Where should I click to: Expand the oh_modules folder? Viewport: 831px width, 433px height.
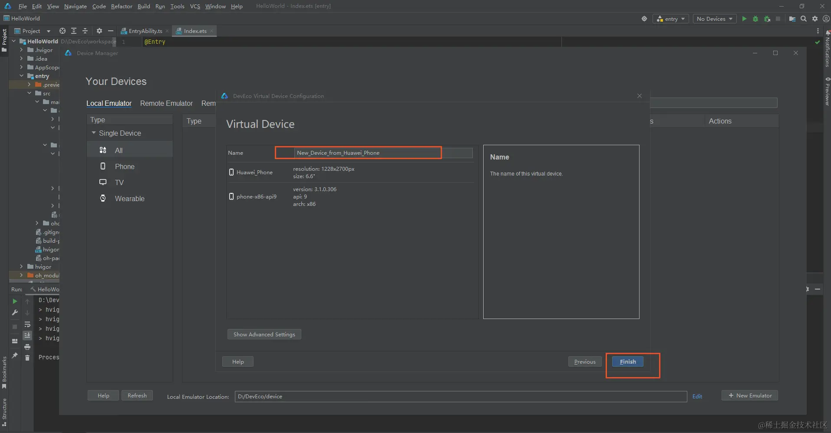[x=21, y=275]
